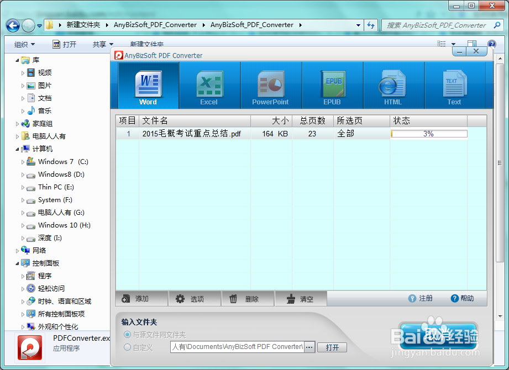Select the 网络 network icon
The image size is (509, 370).
pyautogui.click(x=25, y=250)
